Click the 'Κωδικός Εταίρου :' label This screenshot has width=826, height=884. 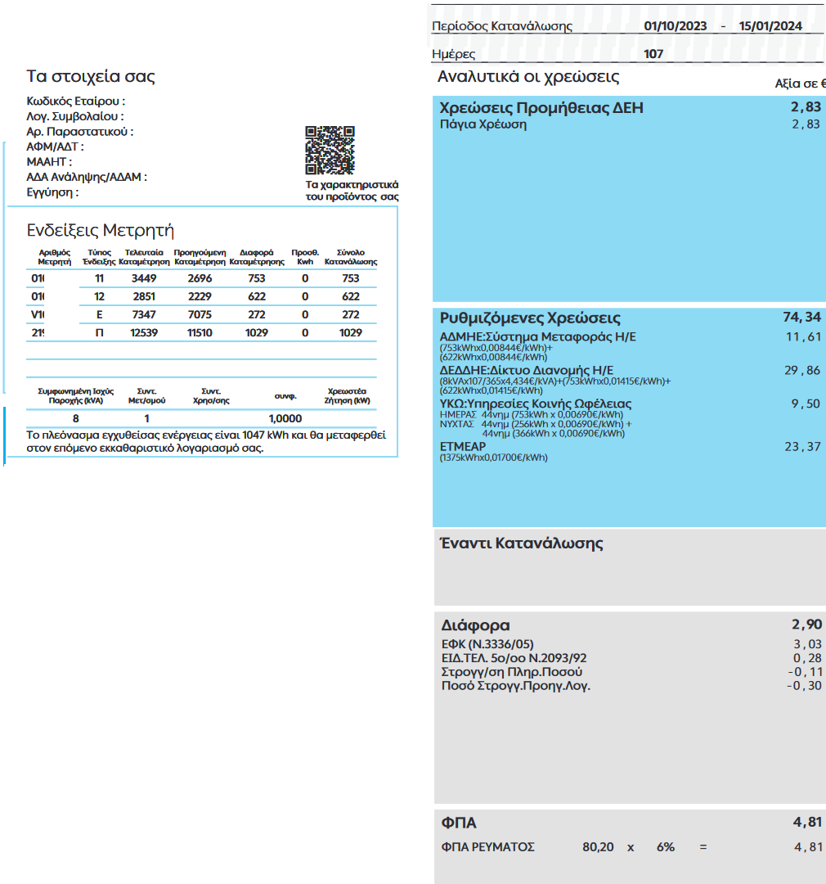pyautogui.click(x=75, y=101)
